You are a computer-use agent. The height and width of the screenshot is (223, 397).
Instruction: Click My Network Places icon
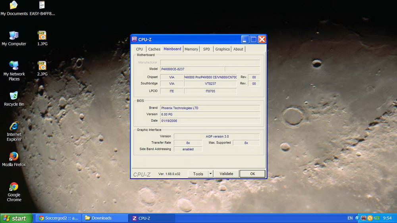pos(14,66)
